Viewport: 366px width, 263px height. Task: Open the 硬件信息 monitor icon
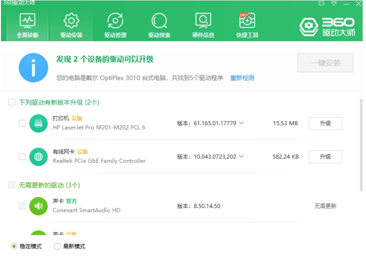coord(203,21)
